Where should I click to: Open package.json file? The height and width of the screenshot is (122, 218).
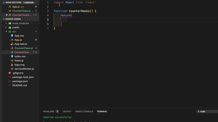pos(20,81)
